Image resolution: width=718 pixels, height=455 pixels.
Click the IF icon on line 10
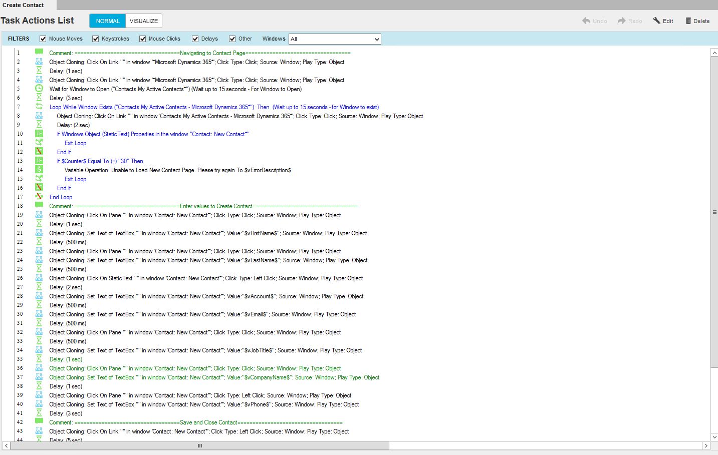pyautogui.click(x=39, y=134)
